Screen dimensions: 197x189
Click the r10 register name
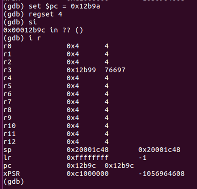[9, 126]
